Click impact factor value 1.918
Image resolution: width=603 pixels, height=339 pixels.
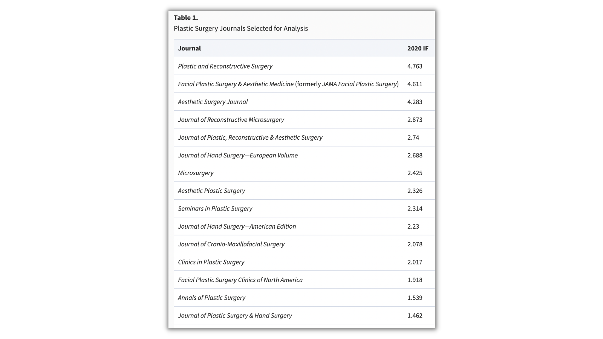tap(415, 280)
